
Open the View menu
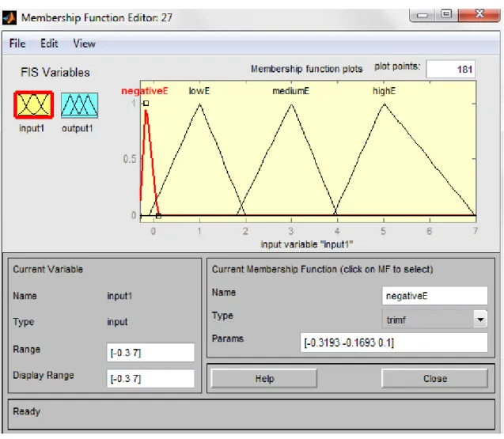tap(84, 44)
